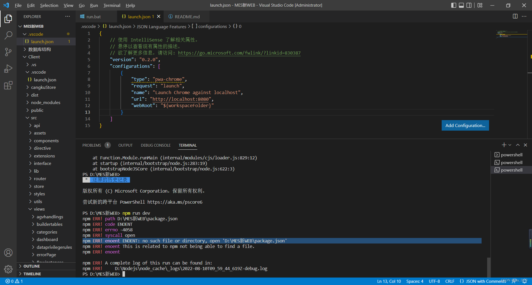Expand the components folder
Image resolution: width=532 pixels, height=285 pixels.
[46, 141]
